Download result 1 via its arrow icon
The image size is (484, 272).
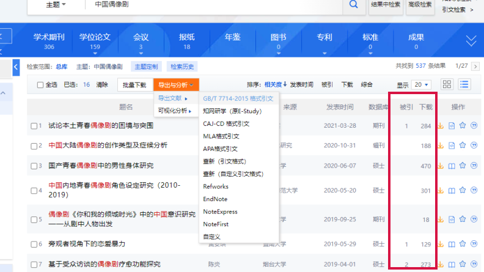click(441, 126)
